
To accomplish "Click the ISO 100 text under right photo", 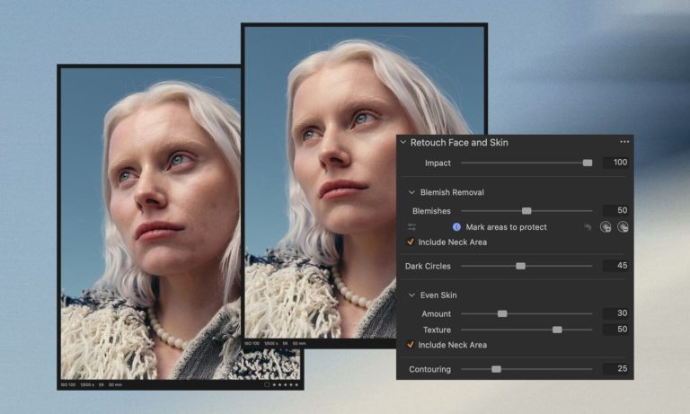I will [252, 343].
